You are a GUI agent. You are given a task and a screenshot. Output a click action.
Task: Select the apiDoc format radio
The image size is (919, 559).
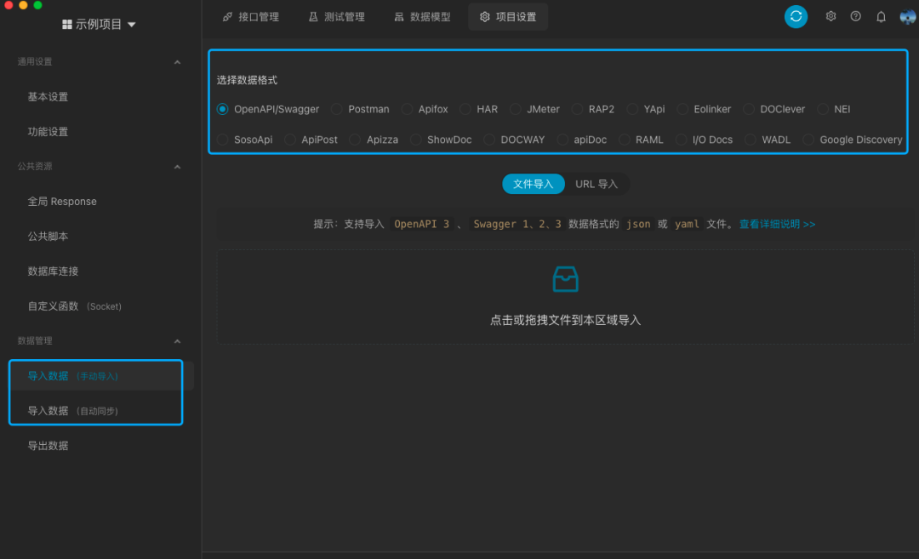[562, 140]
